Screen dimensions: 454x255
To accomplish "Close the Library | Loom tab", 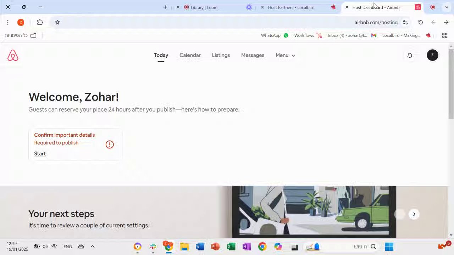I will tap(178, 7).
